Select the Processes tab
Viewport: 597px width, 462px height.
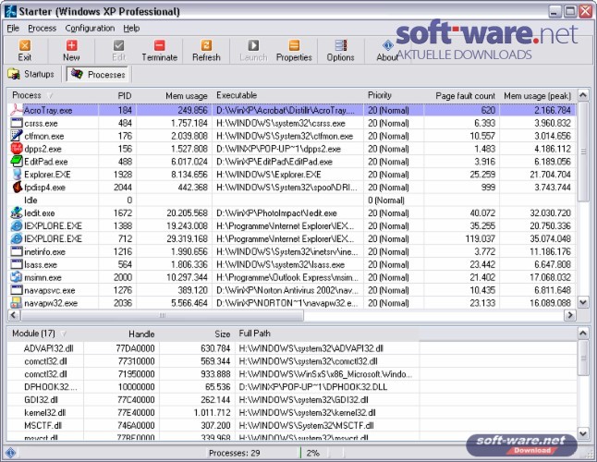(98, 74)
